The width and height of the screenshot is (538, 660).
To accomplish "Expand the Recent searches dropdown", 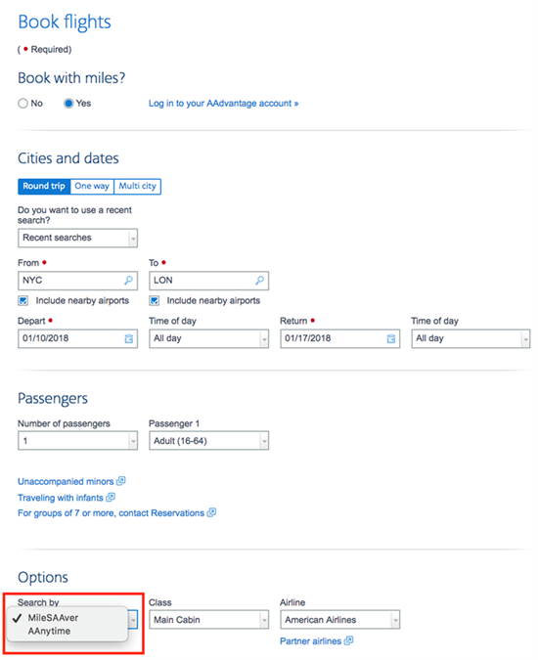I will tap(77, 238).
